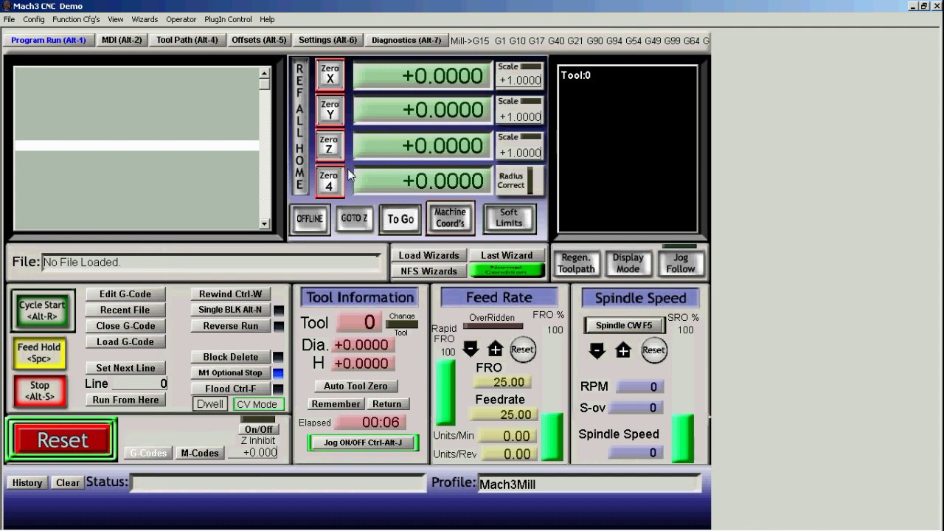
Task: Click Feed Hold button
Action: [x=39, y=353]
